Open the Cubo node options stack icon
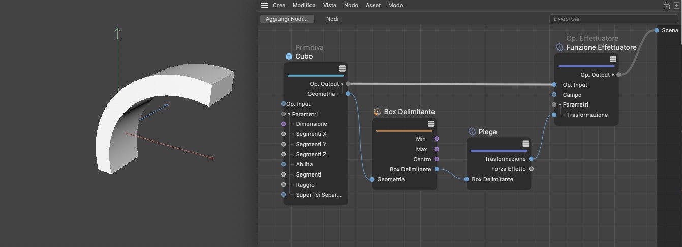Viewport: 682px width, 247px height. 343,68
